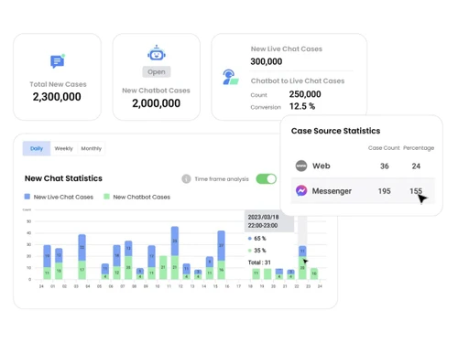This screenshot has height=343, width=458.
Task: Click the chatbot robot icon
Action: tap(157, 53)
